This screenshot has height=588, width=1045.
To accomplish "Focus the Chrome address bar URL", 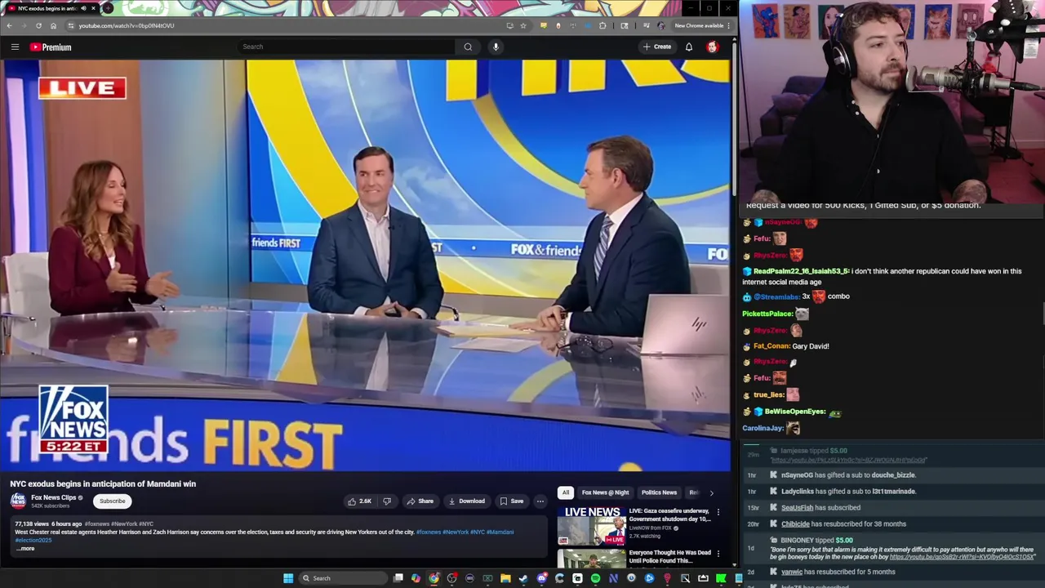I will [126, 25].
